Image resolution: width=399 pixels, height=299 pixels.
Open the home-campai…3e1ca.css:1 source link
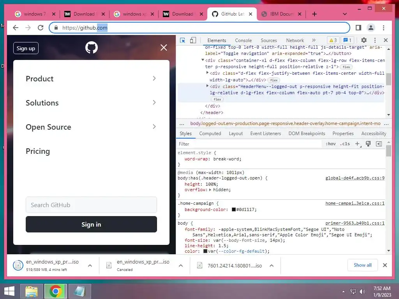coord(355,203)
